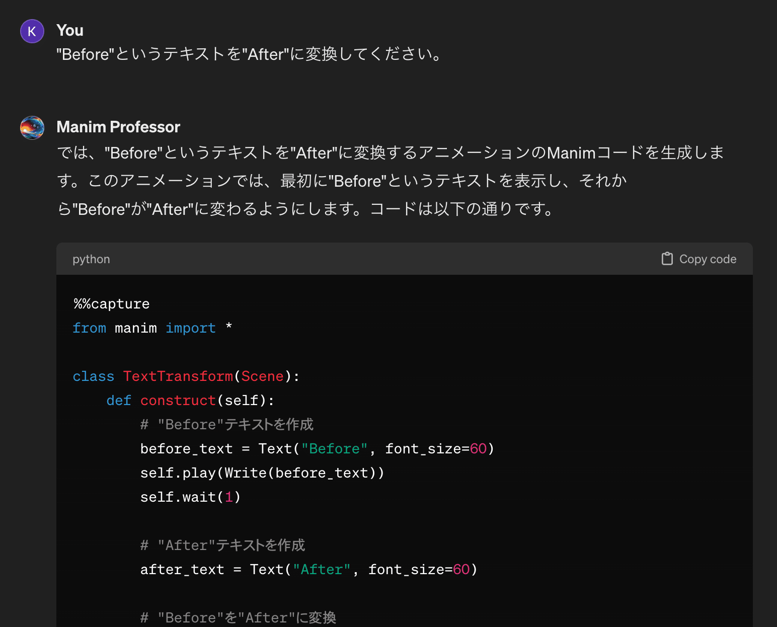Click the %%capture line in code
The height and width of the screenshot is (627, 777).
[112, 304]
